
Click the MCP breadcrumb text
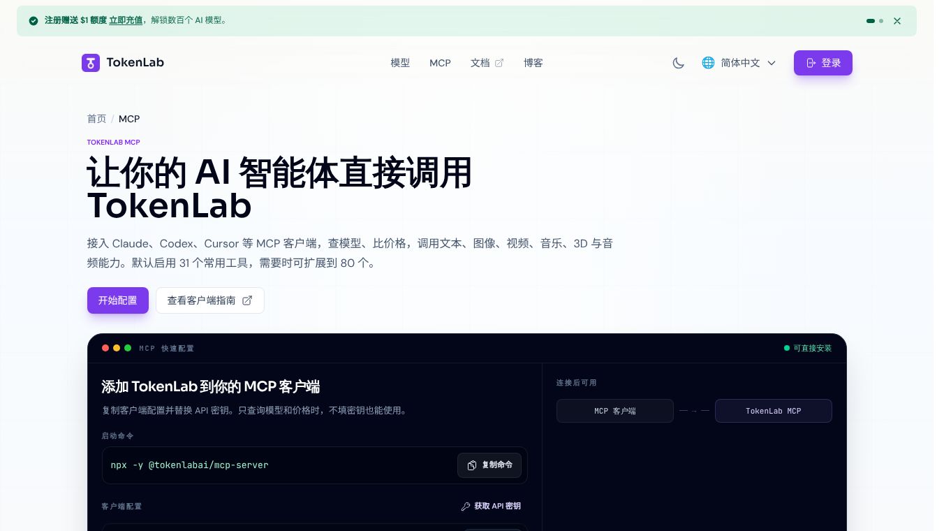point(129,119)
